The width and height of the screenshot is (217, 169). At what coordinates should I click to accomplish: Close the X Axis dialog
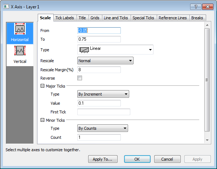click(208, 7)
